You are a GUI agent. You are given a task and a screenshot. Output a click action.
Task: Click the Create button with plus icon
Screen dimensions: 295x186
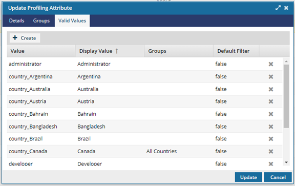click(x=25, y=38)
